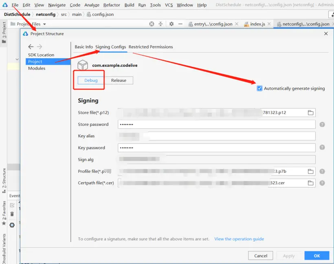Open the Tools menu
This screenshot has width=334, height=264.
[155, 5]
